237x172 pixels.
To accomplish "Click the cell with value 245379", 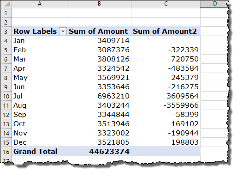I will (166, 78).
